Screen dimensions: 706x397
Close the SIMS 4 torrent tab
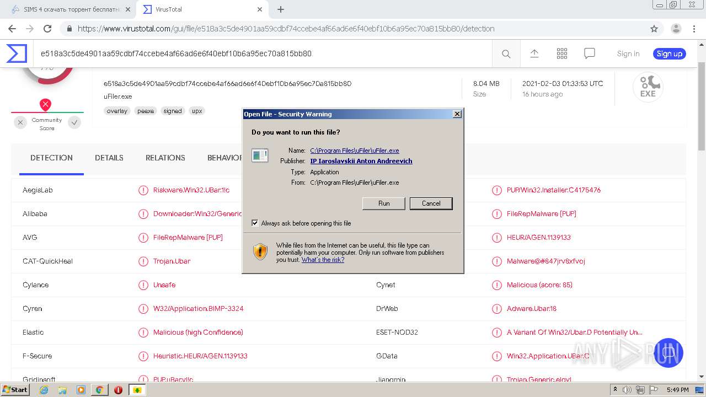tap(128, 9)
